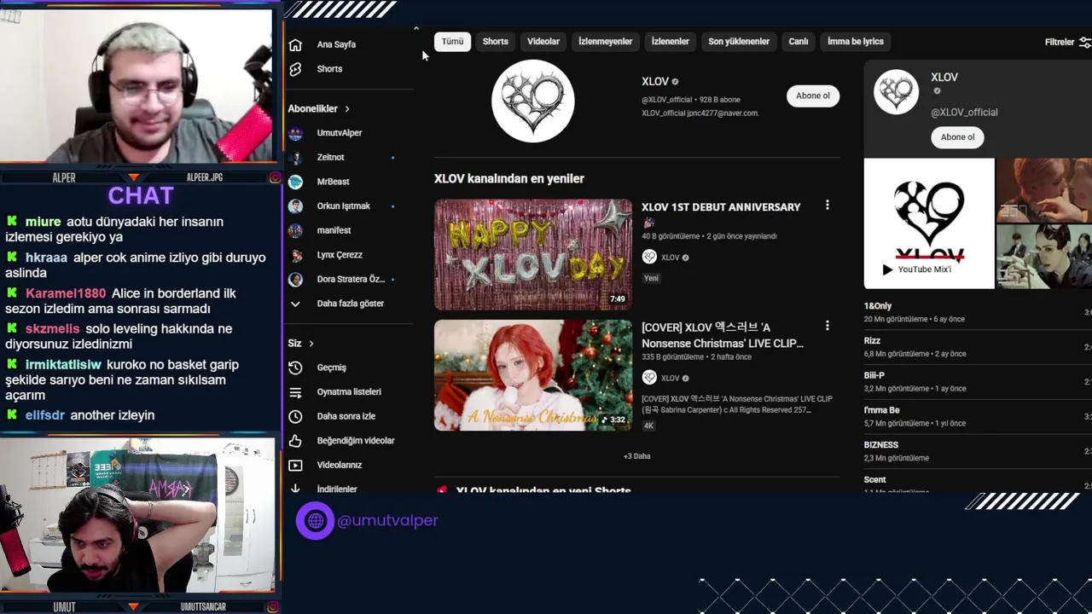
Task: Select the Lynx Çerezz channel avatar
Action: [295, 255]
